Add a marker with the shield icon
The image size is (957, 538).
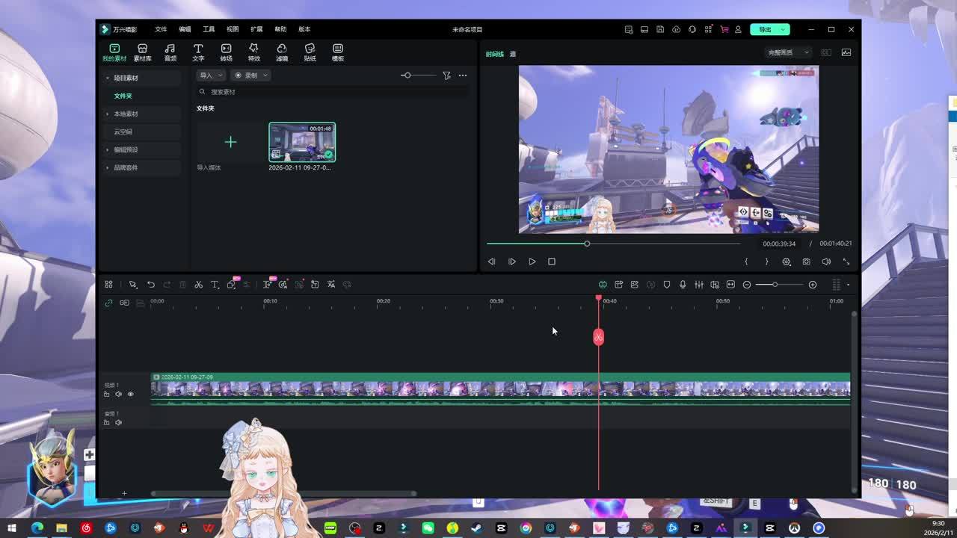pos(667,285)
